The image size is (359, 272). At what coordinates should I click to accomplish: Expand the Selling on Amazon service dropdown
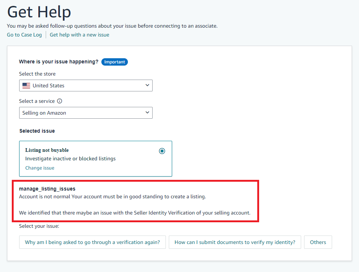click(86, 113)
